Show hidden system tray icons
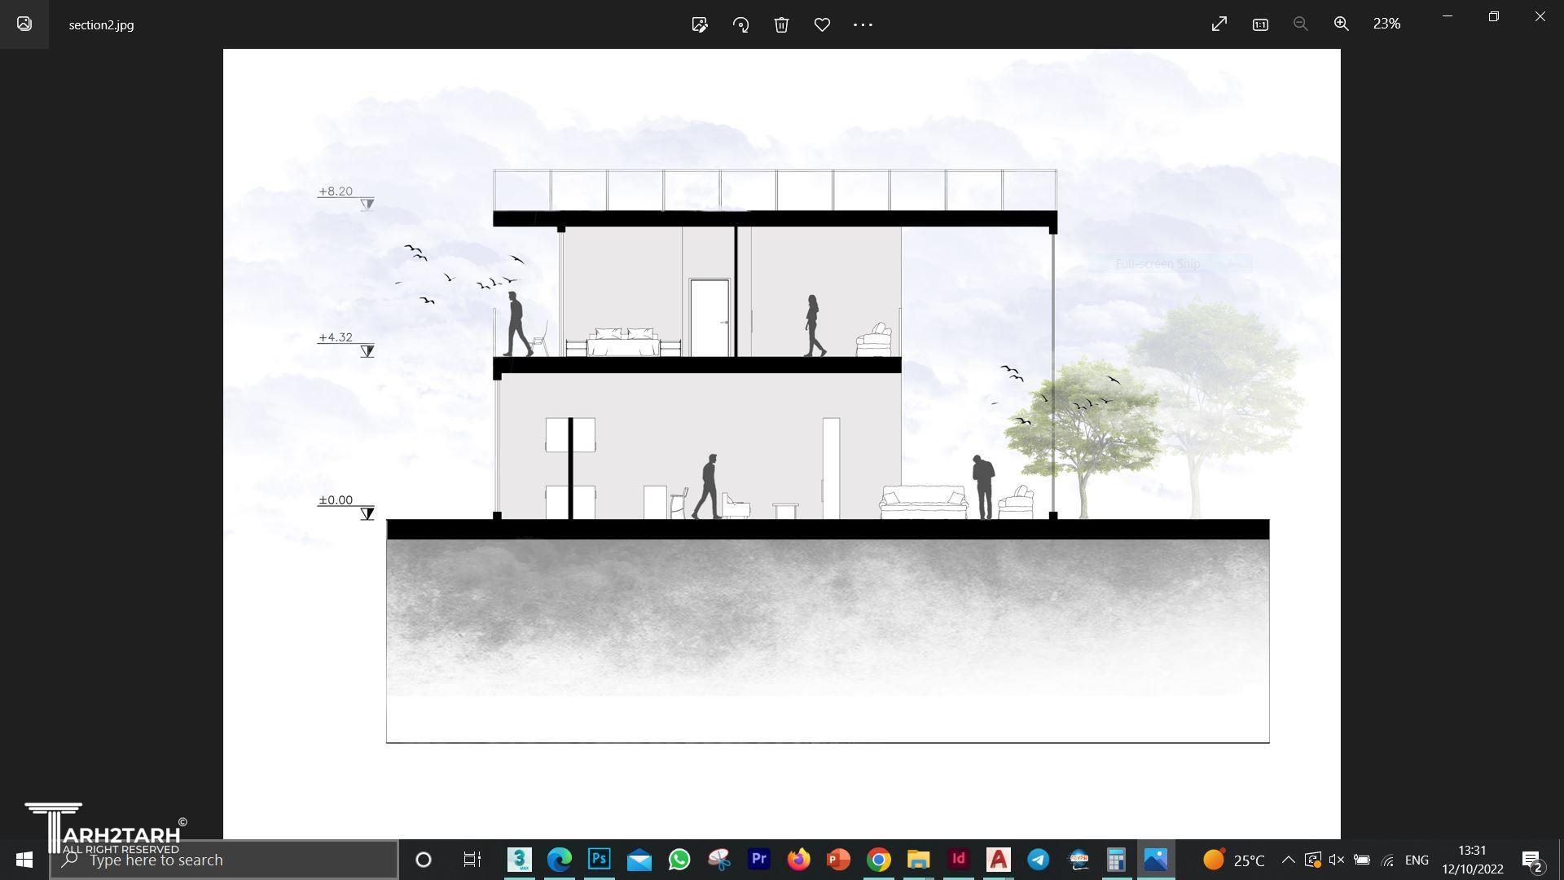Screen dimensions: 1564x880 1288,860
